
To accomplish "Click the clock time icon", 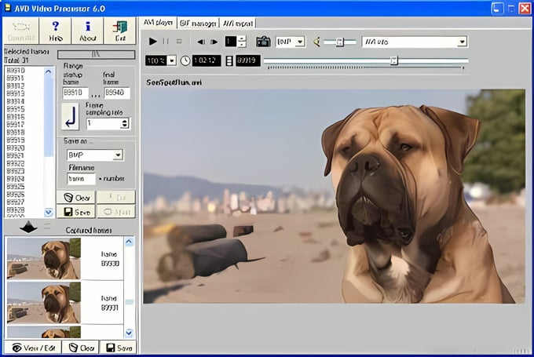I will 185,61.
